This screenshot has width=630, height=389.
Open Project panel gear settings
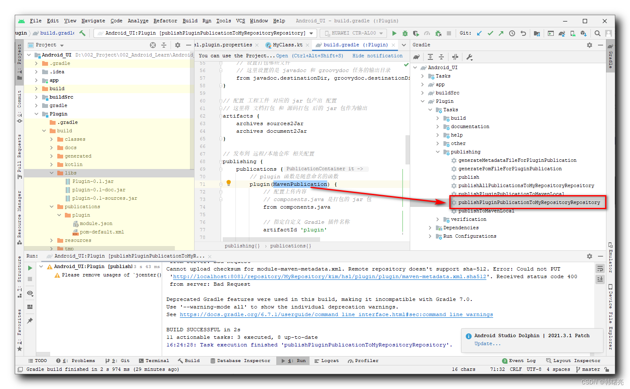tap(178, 45)
